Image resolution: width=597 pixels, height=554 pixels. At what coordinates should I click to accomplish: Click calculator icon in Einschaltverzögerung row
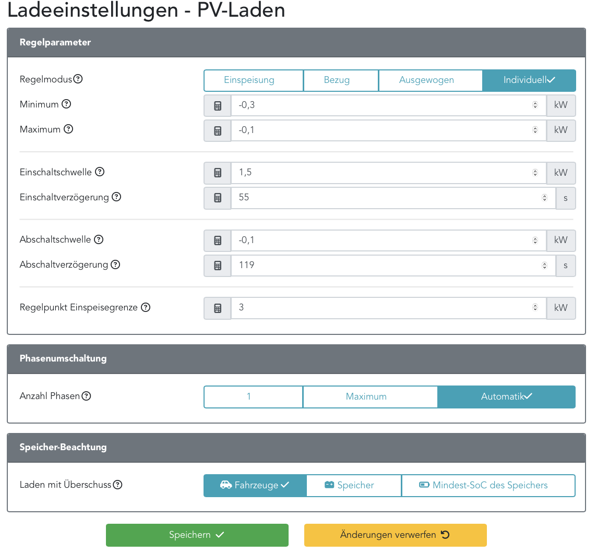click(218, 198)
